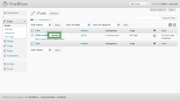180x101 pixels.
Task: Sort by Title in header row
Action: (x=38, y=31)
